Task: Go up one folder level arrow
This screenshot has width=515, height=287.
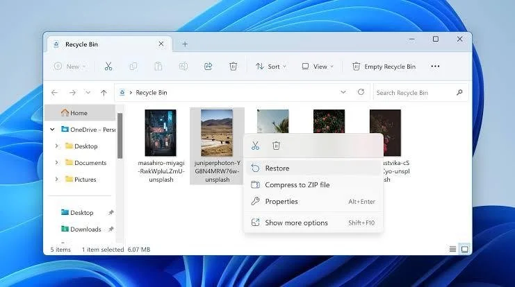Action: [x=104, y=93]
